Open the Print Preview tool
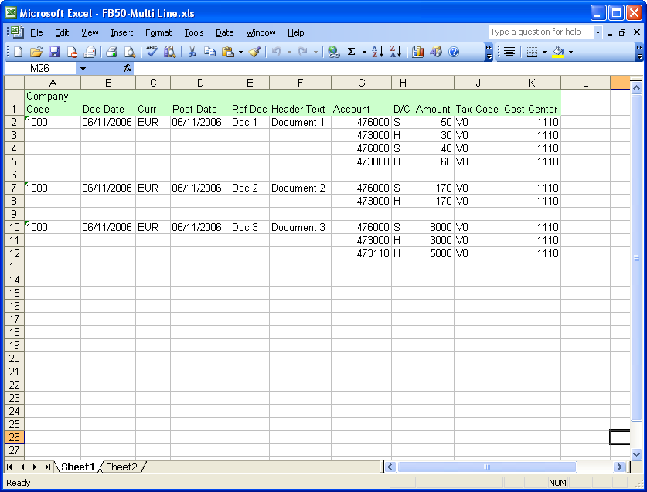The image size is (647, 492). 130,52
